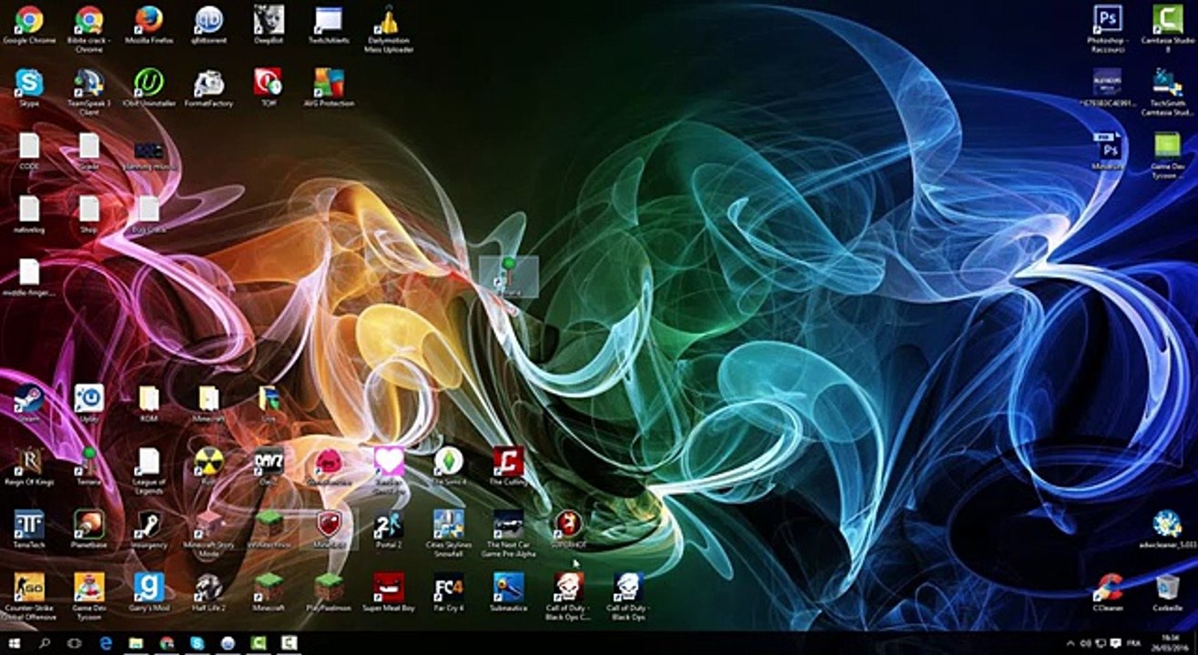The image size is (1198, 655).
Task: Select the Reign Of Kings shortcut
Action: (29, 467)
